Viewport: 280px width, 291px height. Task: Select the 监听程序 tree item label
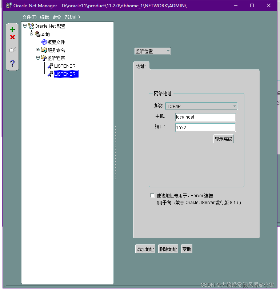56,58
